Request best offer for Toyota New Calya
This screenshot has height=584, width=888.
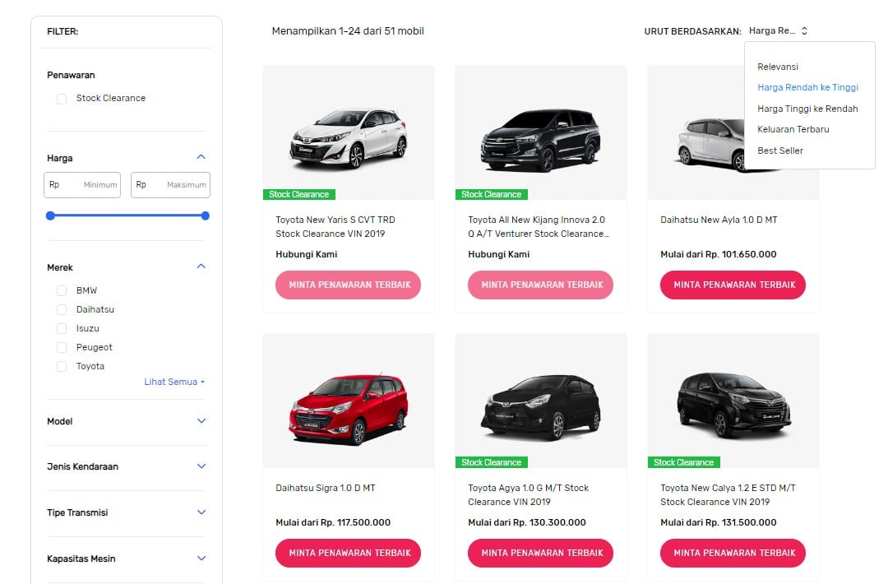point(733,553)
